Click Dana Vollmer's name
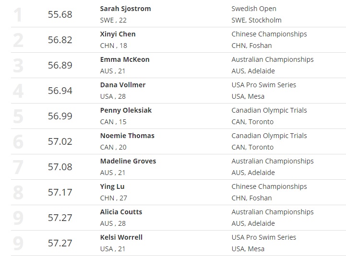This screenshot has height=256, width=346. 123,85
